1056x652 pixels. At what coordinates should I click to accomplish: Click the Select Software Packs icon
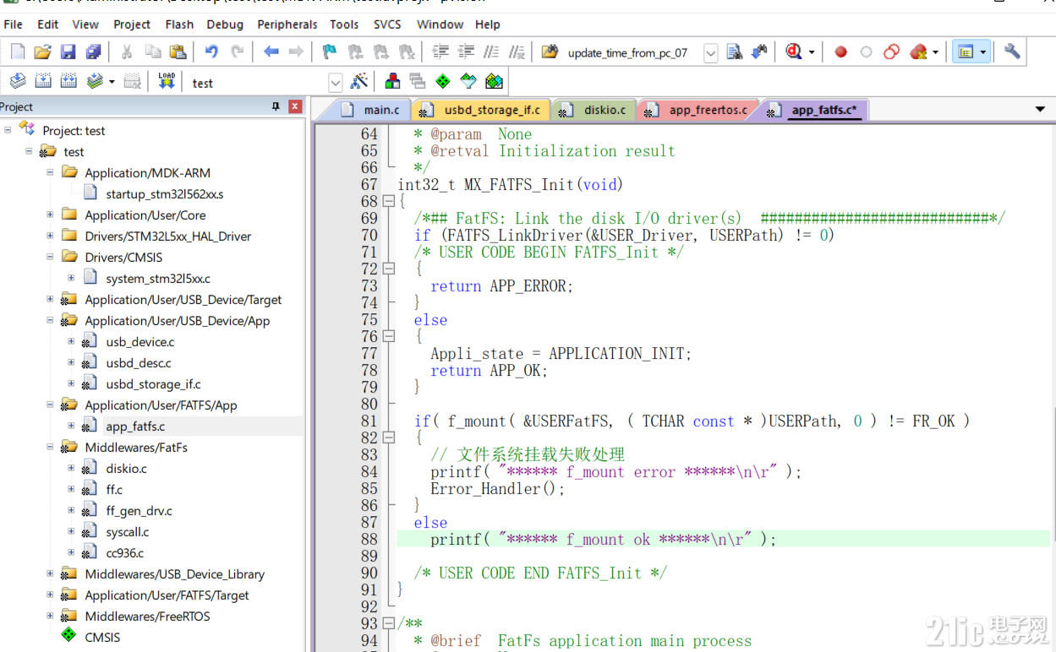click(x=468, y=81)
